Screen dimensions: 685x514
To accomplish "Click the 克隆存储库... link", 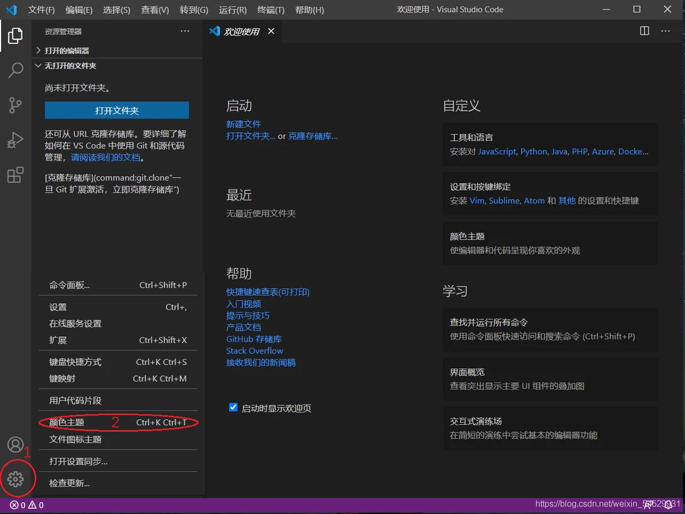I will [x=313, y=136].
